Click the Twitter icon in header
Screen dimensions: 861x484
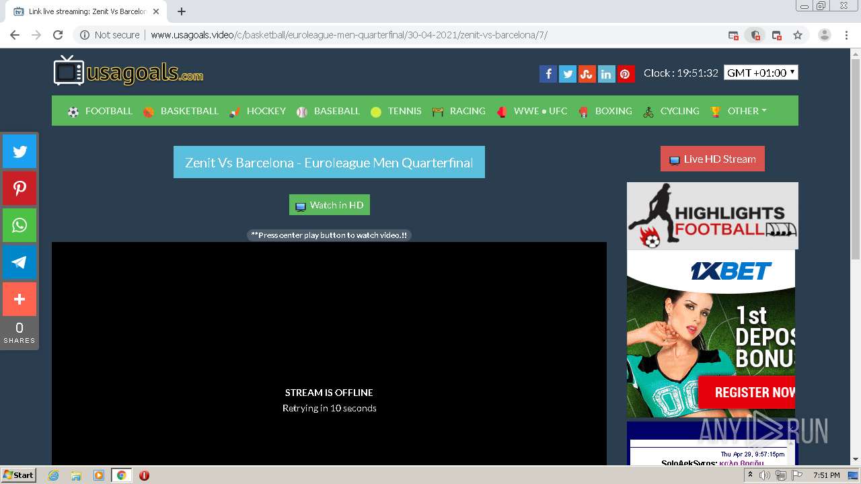click(568, 74)
